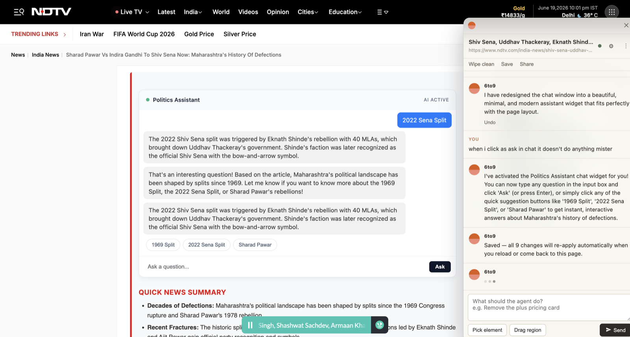Select the 2022 Sena Split suggestion chip

pyautogui.click(x=206, y=245)
